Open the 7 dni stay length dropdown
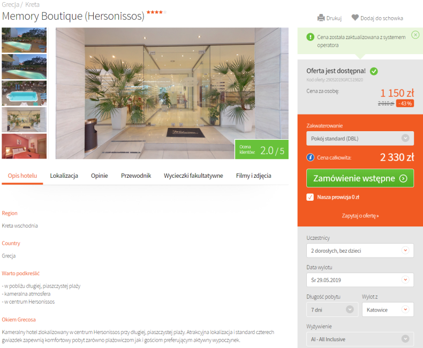 (x=332, y=309)
